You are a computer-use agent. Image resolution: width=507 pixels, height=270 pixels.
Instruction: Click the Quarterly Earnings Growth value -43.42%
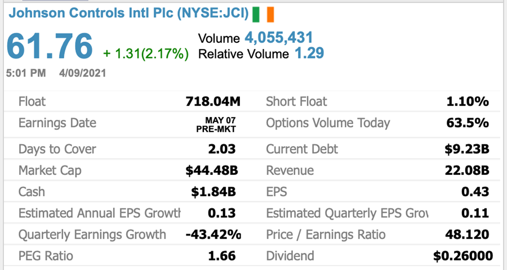coord(213,235)
